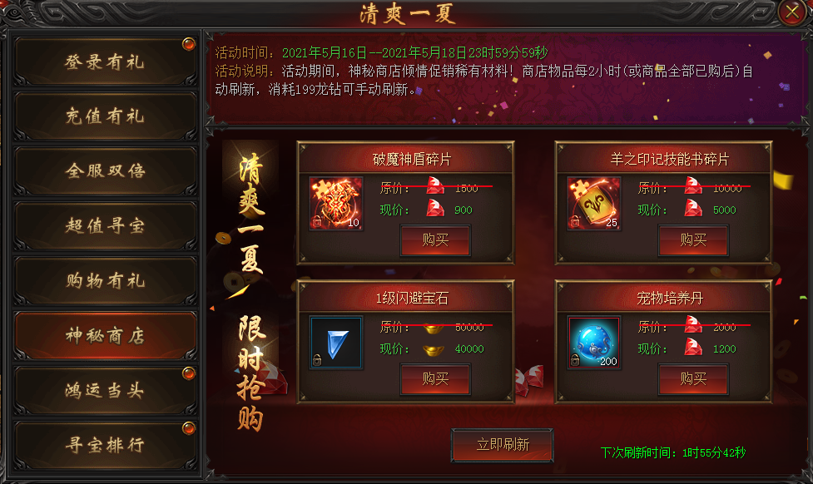
Task: Buy the 破魔神盾碎片 with 购买 button
Action: click(435, 240)
